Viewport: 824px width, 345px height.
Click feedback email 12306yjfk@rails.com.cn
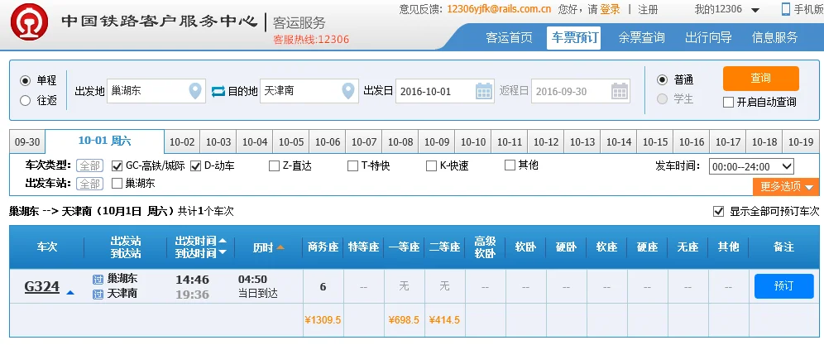click(x=499, y=9)
